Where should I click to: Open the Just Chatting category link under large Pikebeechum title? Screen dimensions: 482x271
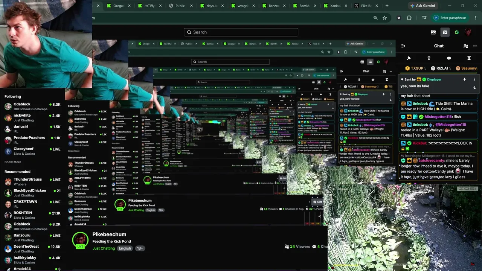click(104, 248)
